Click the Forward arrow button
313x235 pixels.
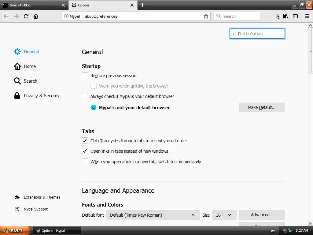pos(16,16)
